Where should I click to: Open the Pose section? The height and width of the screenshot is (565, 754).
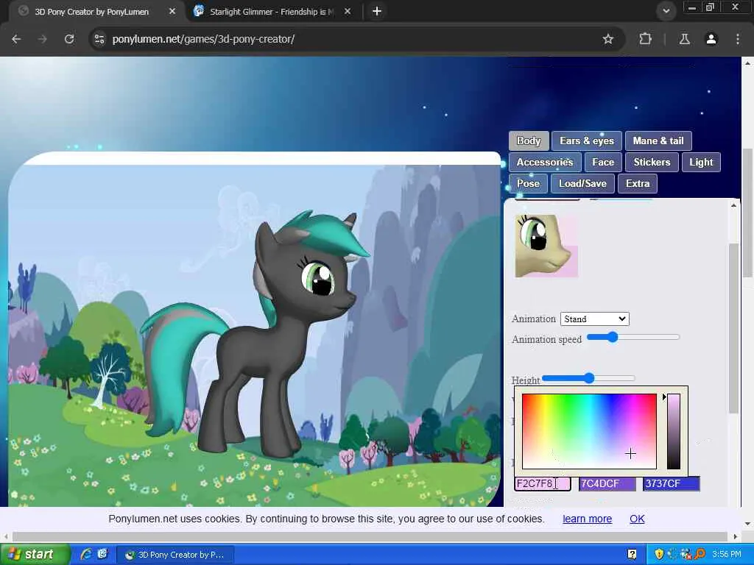(x=528, y=183)
